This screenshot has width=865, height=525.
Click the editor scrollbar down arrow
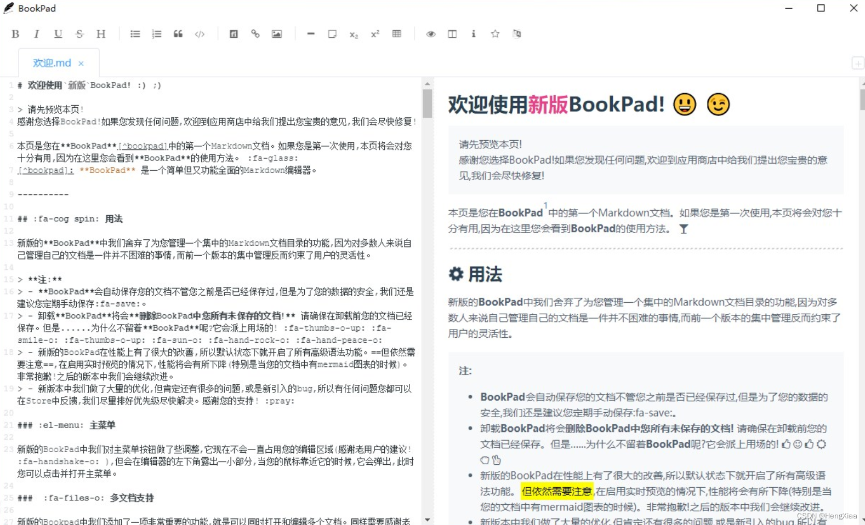pos(427,520)
